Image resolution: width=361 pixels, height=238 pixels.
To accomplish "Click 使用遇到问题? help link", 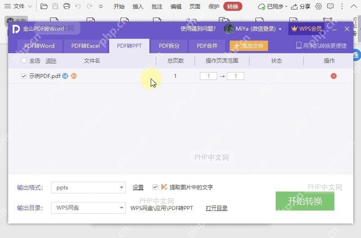I will click(x=198, y=29).
